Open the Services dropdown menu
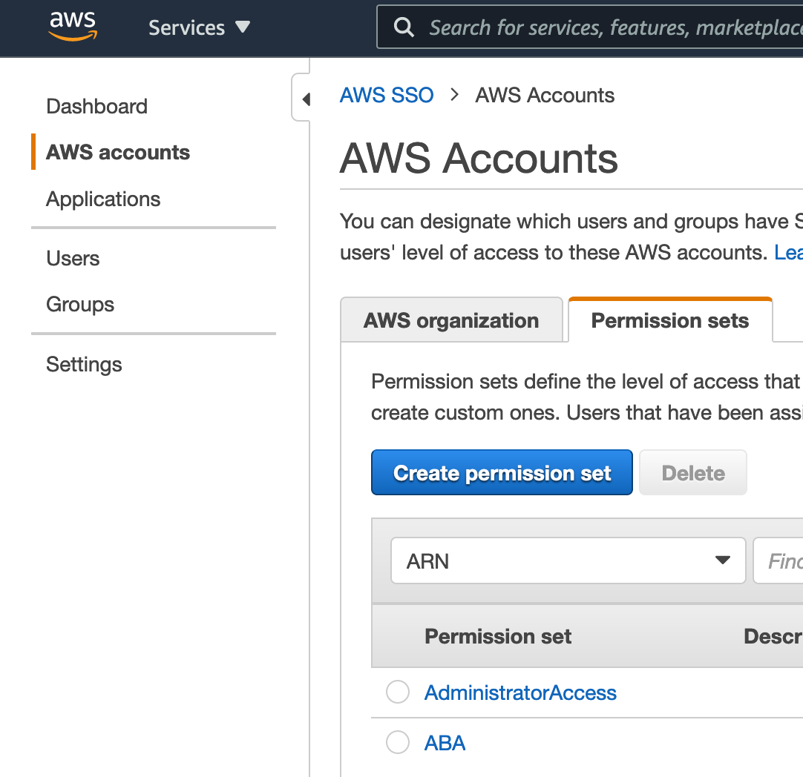This screenshot has height=777, width=803. pyautogui.click(x=199, y=27)
